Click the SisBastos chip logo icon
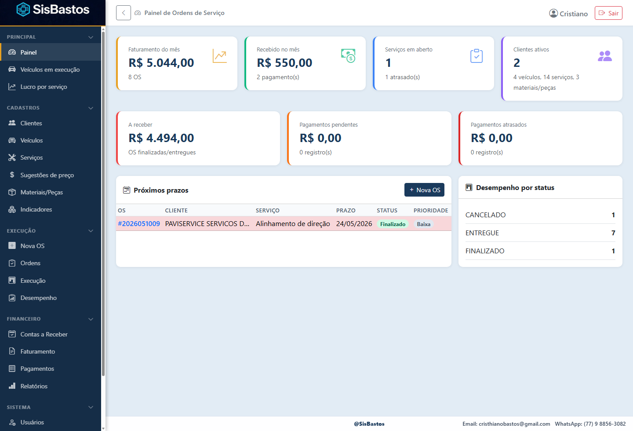 tap(23, 9)
